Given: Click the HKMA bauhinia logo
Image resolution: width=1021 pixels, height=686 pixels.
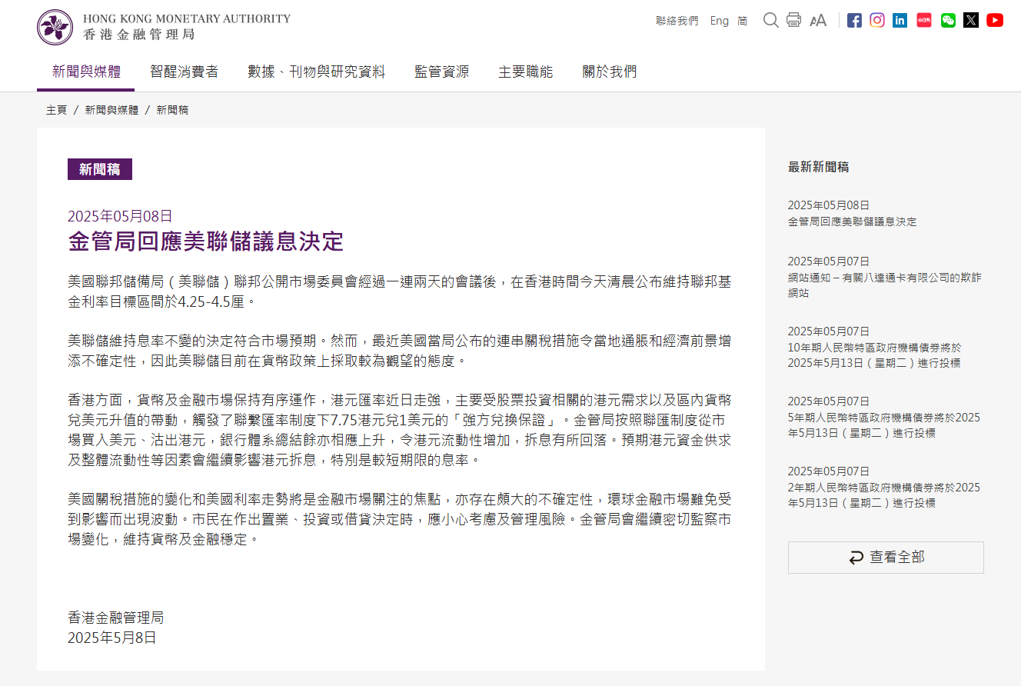Looking at the screenshot, I should [x=55, y=27].
